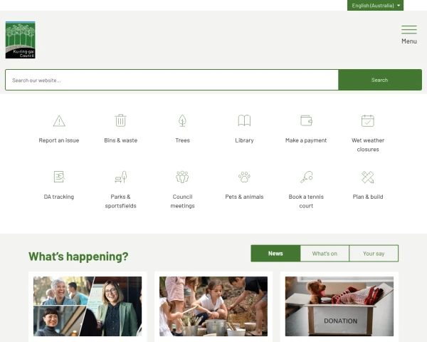Click the Plan & build ruler icon
The height and width of the screenshot is (342, 427).
tap(368, 177)
